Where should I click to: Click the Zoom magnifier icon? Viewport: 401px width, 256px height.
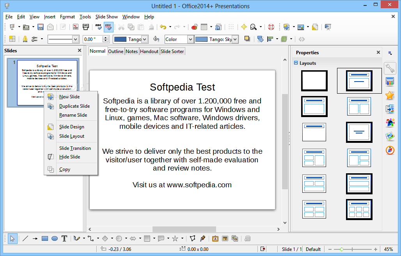tap(253, 27)
